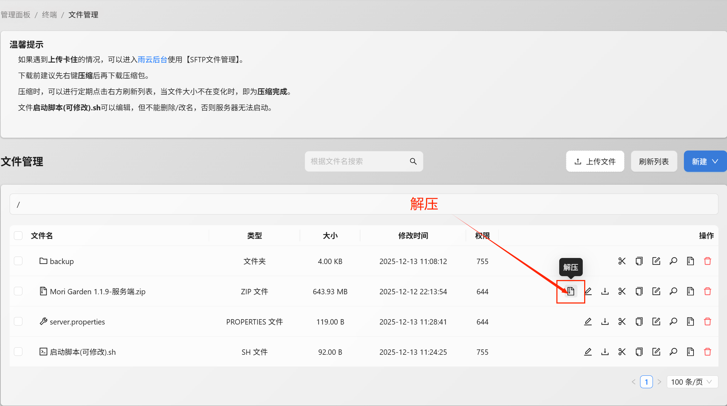Expand the 新建 dropdown button
The image size is (727, 406).
point(705,162)
